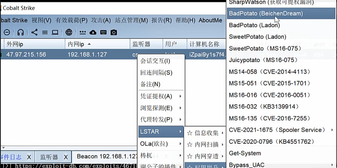This screenshot has height=168, width=337.
Task: Expand the 椿机 submenu
Action: 161,155
